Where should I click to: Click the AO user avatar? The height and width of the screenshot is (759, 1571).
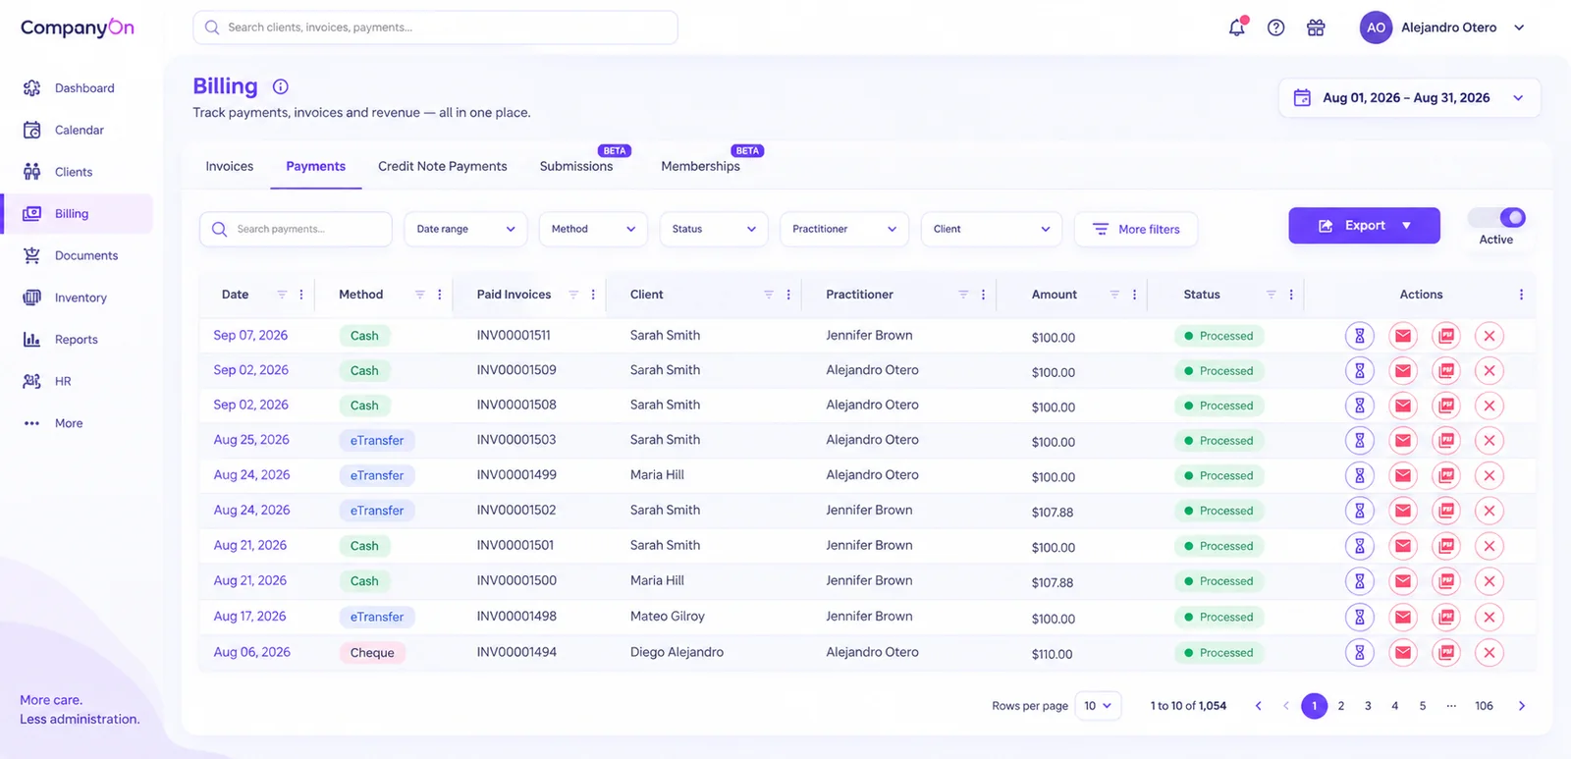(x=1377, y=27)
